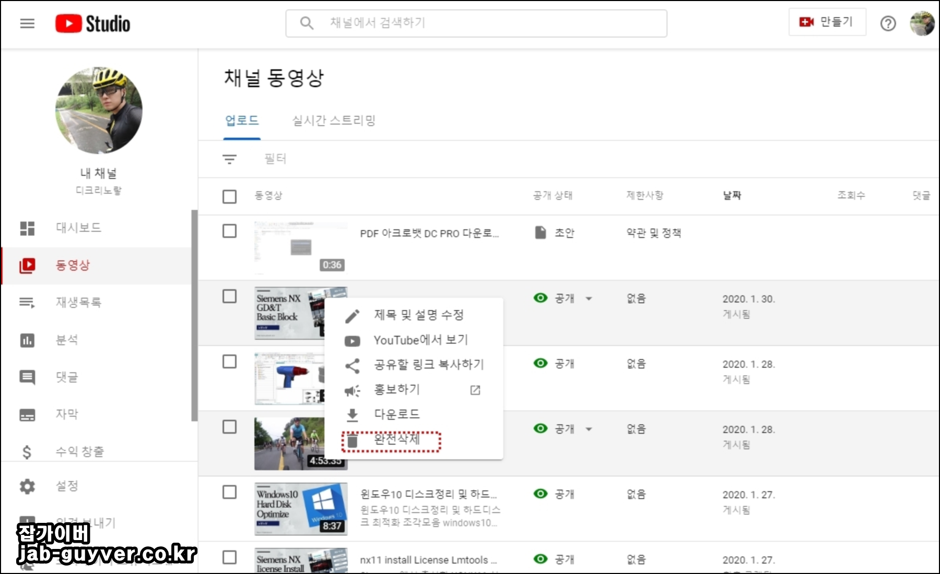940x574 pixels.
Task: Click the nx11 install License Lmtools title
Action: [x=429, y=560]
